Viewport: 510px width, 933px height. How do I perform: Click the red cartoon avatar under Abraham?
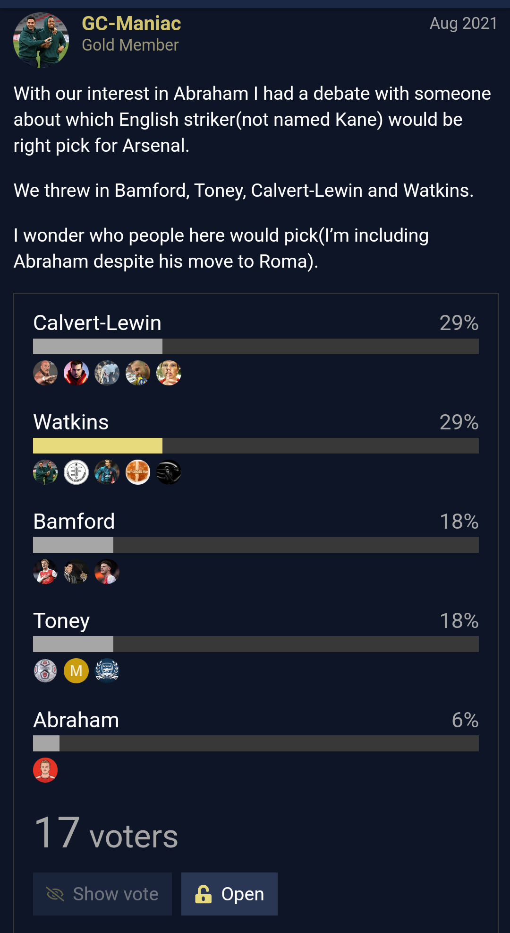coord(45,770)
